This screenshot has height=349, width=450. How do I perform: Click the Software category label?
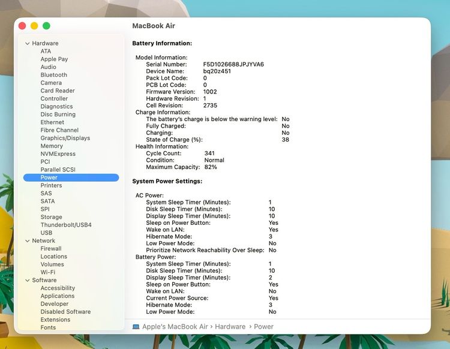tap(44, 280)
